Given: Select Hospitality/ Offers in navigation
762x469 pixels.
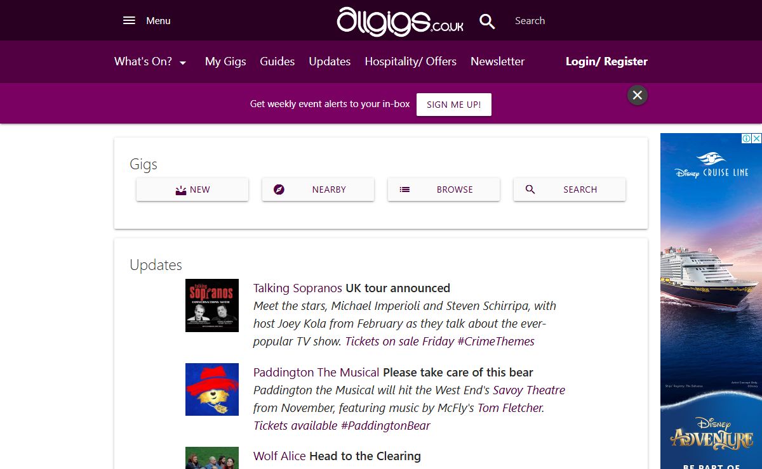Looking at the screenshot, I should tap(411, 61).
